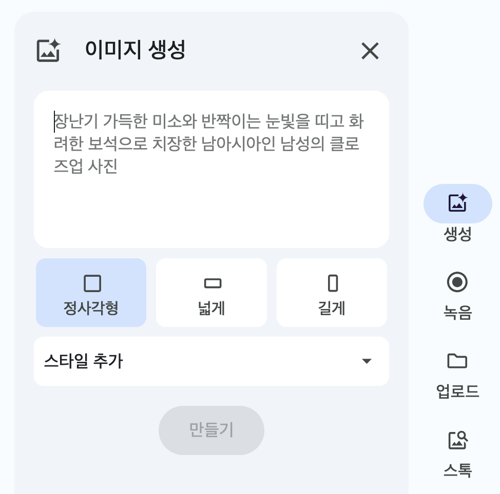Viewport: 500px width, 494px height.
Task: Open the 업로드 sidebar label
Action: [x=457, y=392]
